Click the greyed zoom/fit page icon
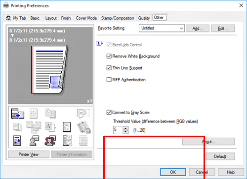Viewport: 247px width, 179px height. click(34, 114)
